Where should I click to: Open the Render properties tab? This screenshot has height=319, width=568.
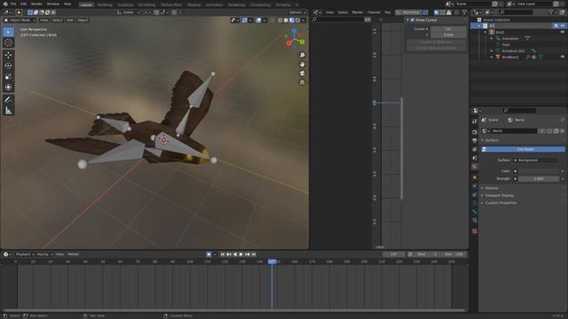tap(475, 132)
